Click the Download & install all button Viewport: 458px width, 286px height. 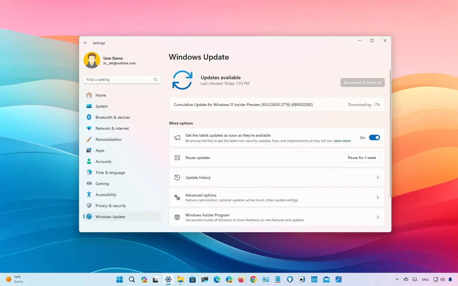pos(362,82)
